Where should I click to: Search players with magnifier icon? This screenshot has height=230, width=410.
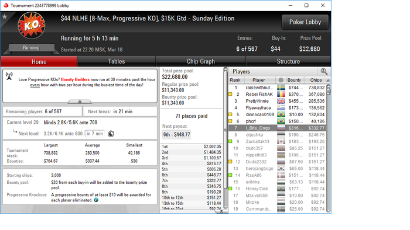pyautogui.click(x=324, y=71)
